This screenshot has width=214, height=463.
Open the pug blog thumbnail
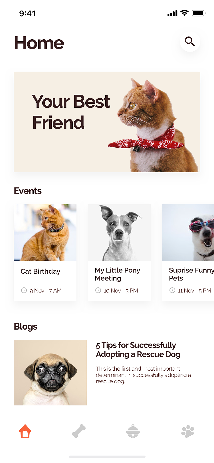(x=50, y=372)
